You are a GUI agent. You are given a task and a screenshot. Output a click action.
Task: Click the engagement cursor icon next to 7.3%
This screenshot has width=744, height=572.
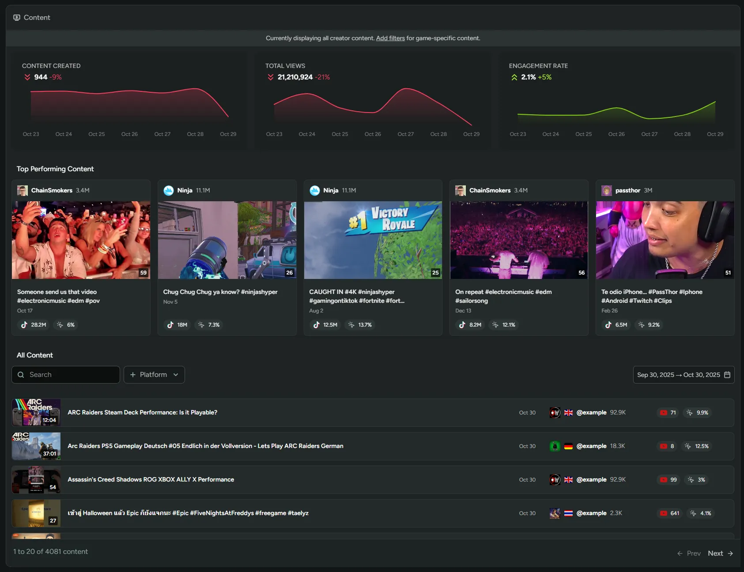tap(200, 325)
